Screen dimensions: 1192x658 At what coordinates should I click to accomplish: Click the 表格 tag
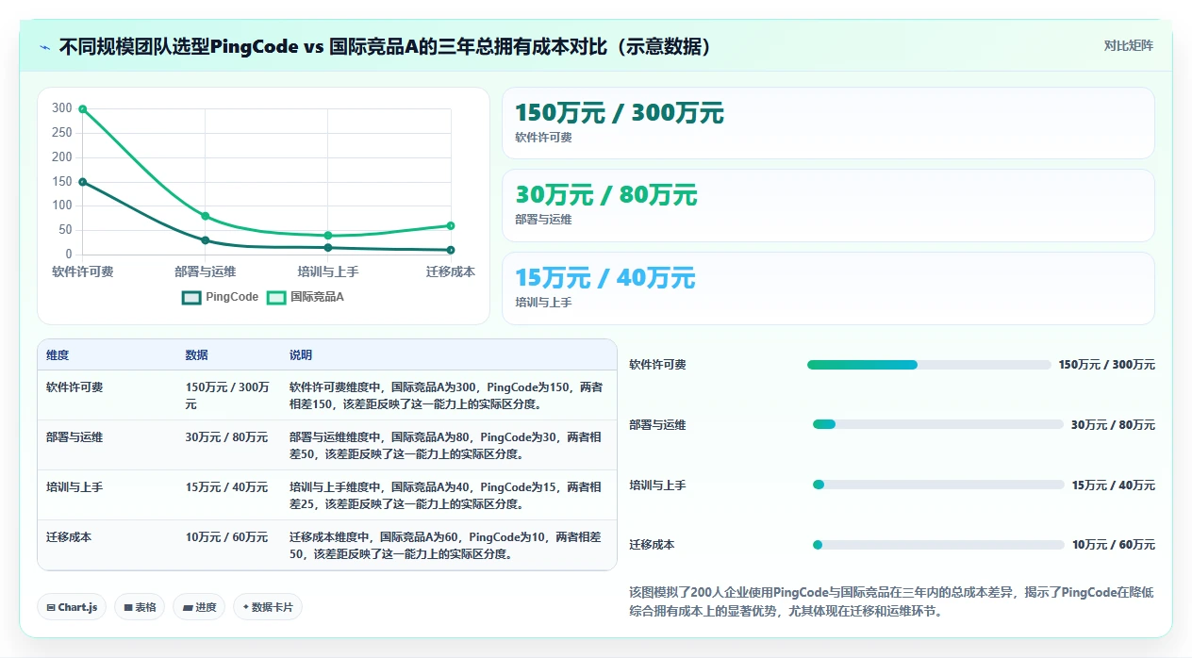pyautogui.click(x=140, y=607)
